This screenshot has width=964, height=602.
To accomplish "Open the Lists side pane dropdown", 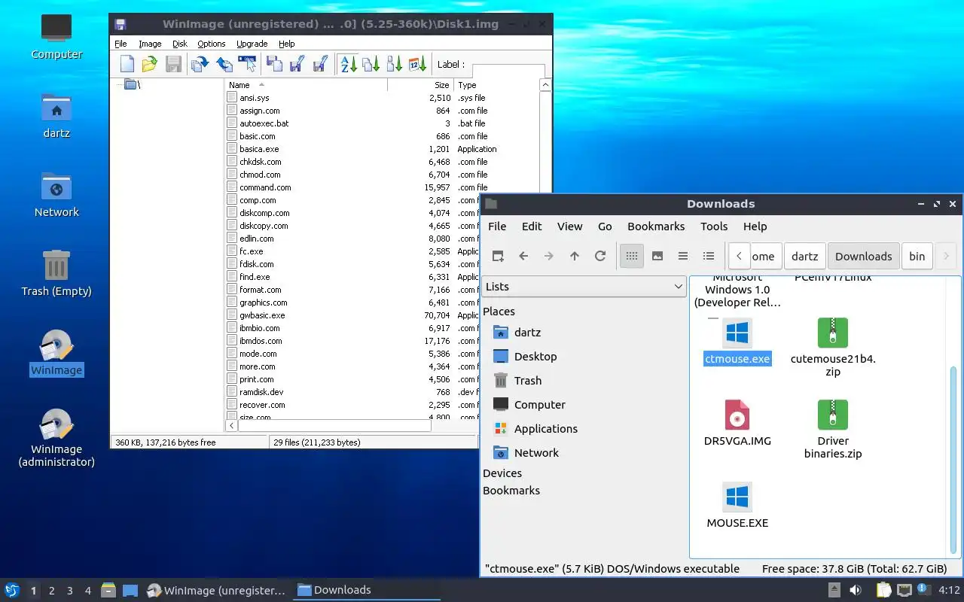I will (x=584, y=287).
